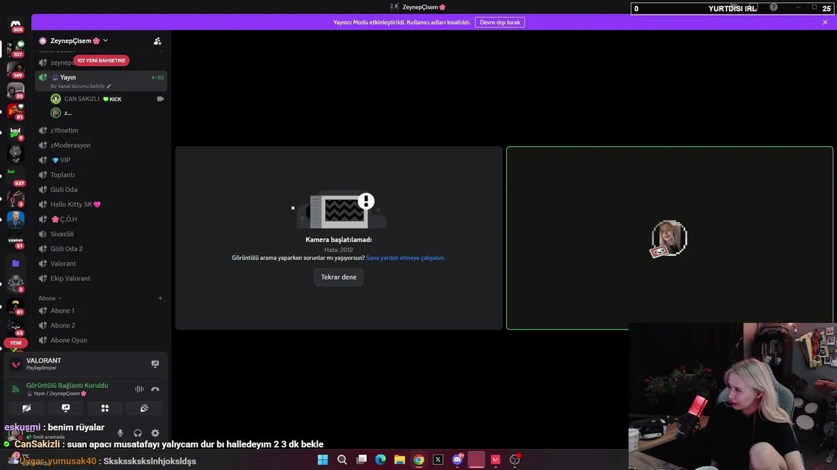Click CAN SAKIZLI's camera icon
Image resolution: width=837 pixels, height=470 pixels.
[x=160, y=99]
